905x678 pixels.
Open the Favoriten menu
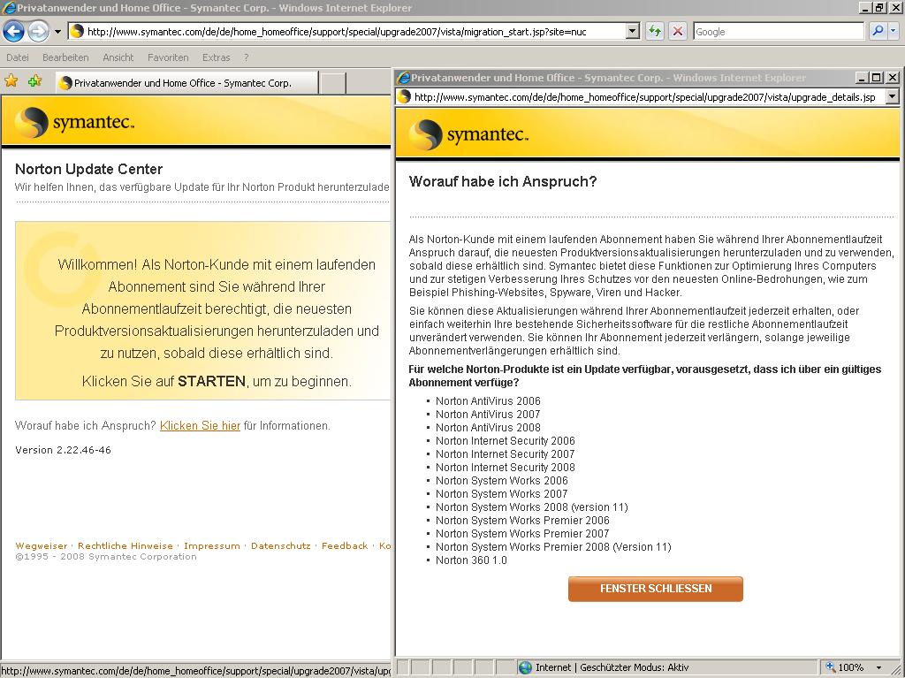pos(168,57)
